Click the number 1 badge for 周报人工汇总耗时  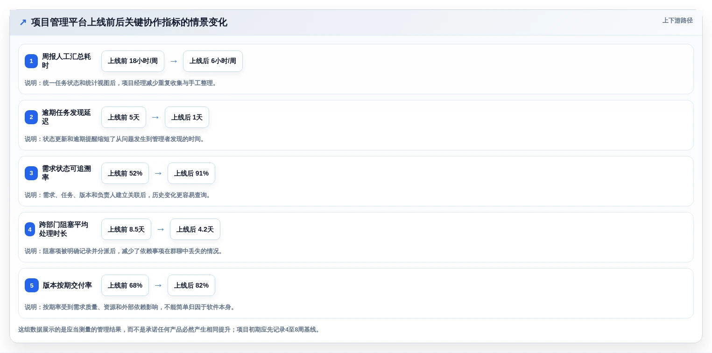pos(31,61)
